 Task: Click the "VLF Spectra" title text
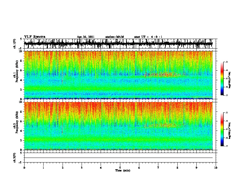click(35, 37)
